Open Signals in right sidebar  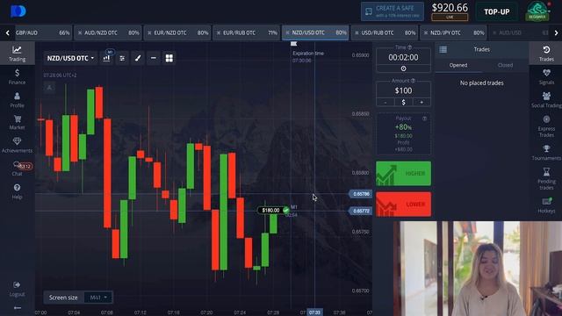pyautogui.click(x=546, y=76)
